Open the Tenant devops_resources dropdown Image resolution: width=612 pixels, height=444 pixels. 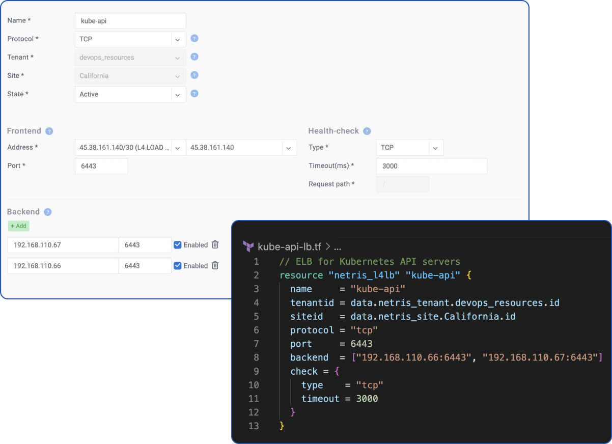130,58
